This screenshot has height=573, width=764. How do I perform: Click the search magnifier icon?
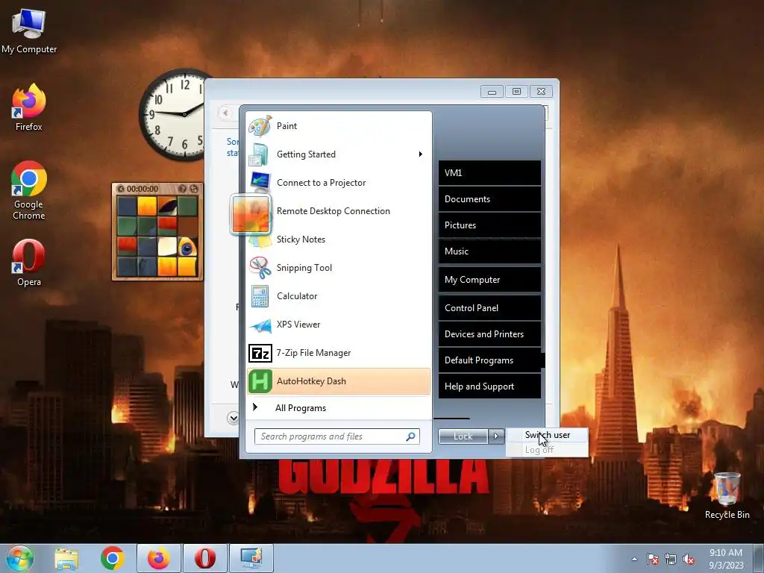[411, 436]
